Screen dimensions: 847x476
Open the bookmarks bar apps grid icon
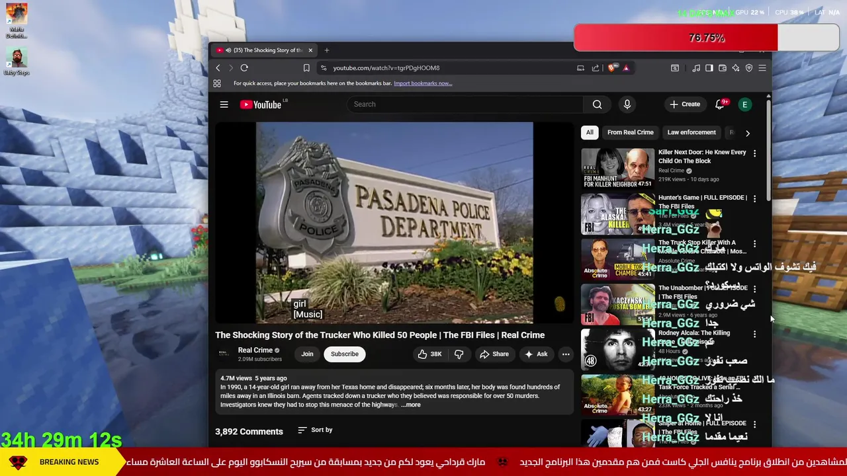point(217,83)
